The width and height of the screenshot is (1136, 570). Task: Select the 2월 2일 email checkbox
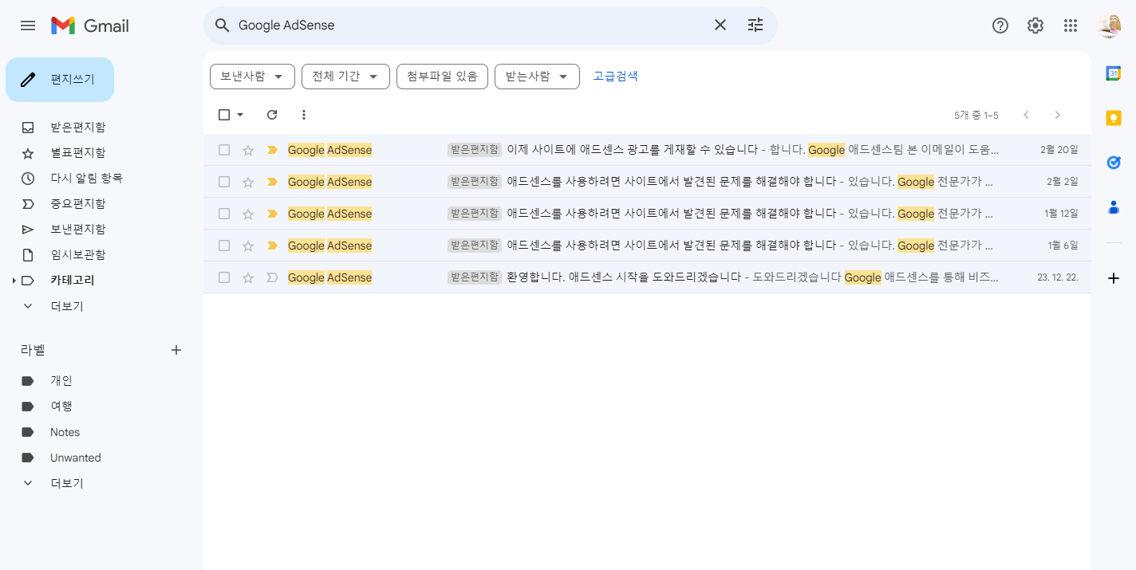point(224,182)
